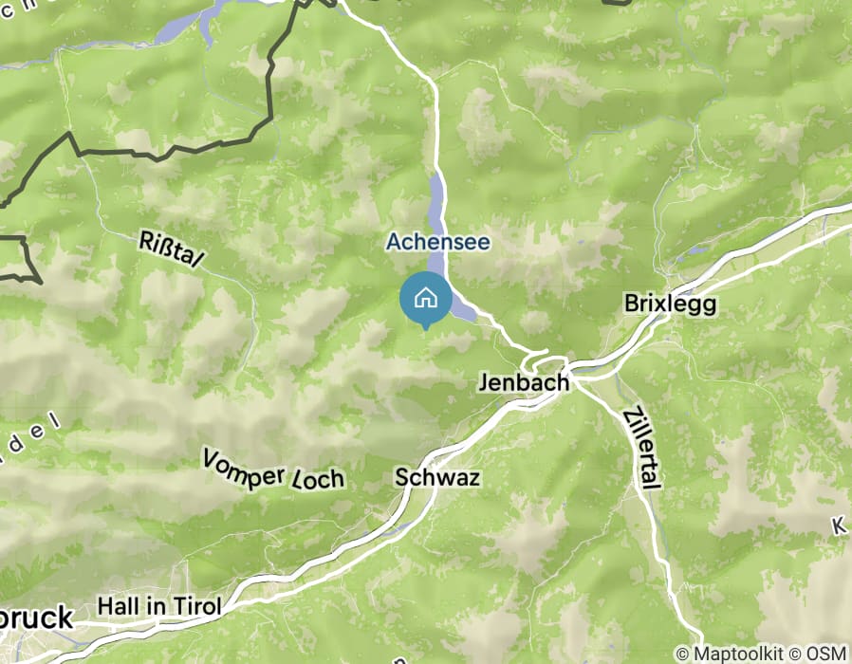This screenshot has height=664, width=852.
Task: Open the Maptoolkit attribution link
Action: 731,654
